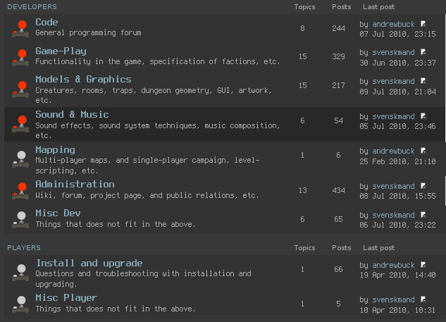View latest post icon in Code row
Image resolution: width=446 pixels, height=322 pixels.
[423, 24]
